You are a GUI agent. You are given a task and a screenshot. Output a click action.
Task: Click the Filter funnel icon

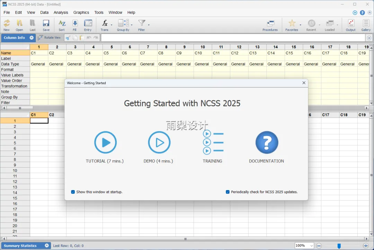(x=142, y=25)
